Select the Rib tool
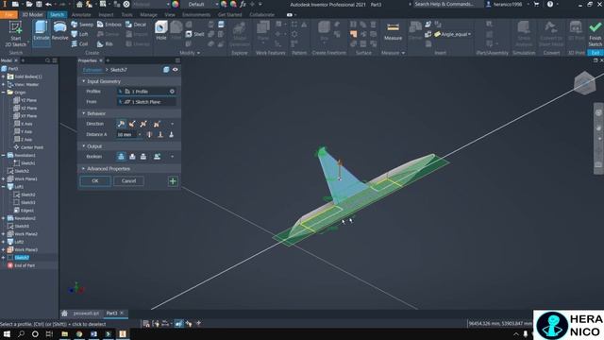The height and width of the screenshot is (340, 604). click(105, 44)
